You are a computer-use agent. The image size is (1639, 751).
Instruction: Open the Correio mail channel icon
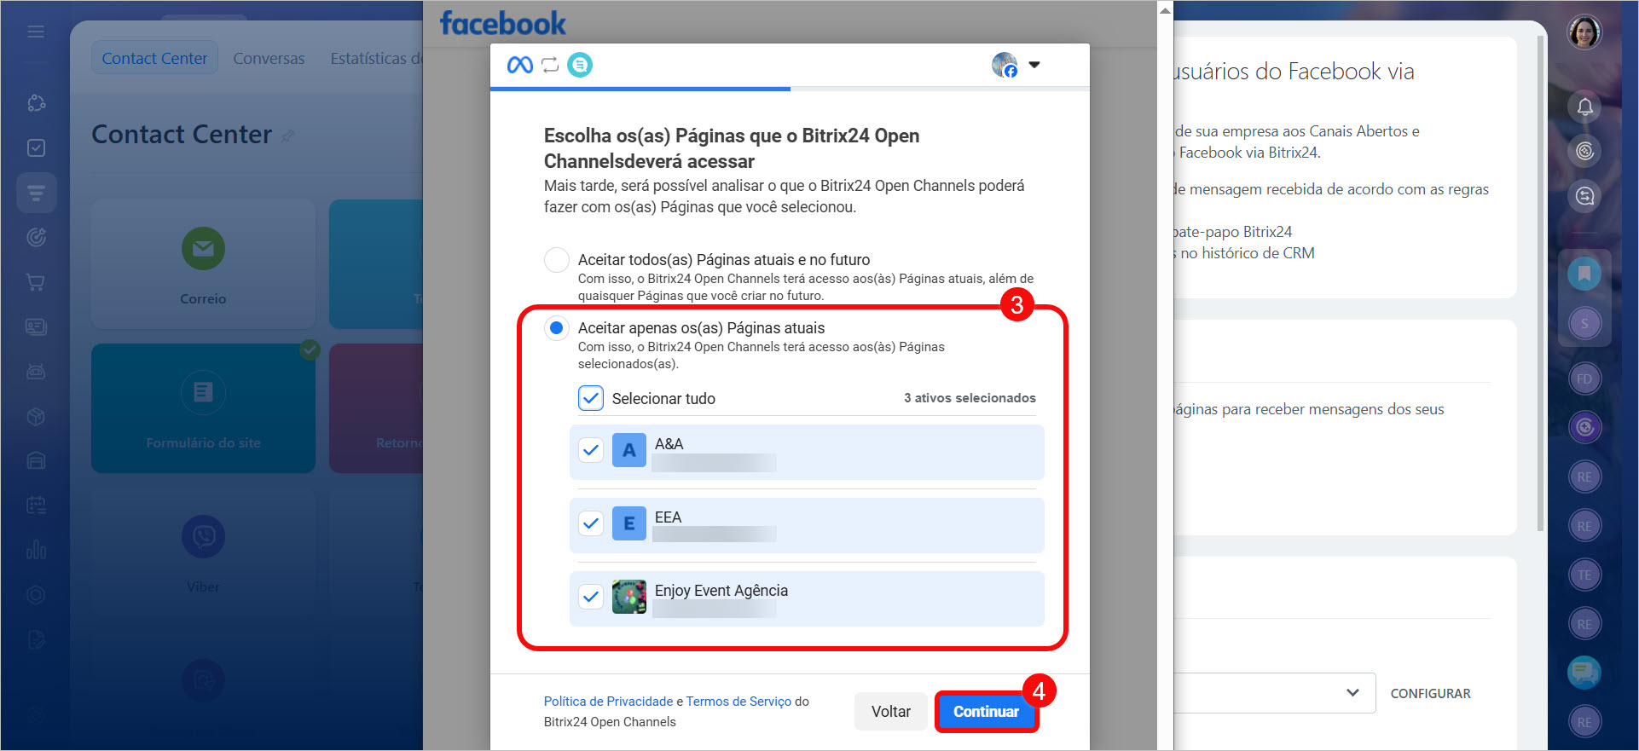[x=203, y=248]
